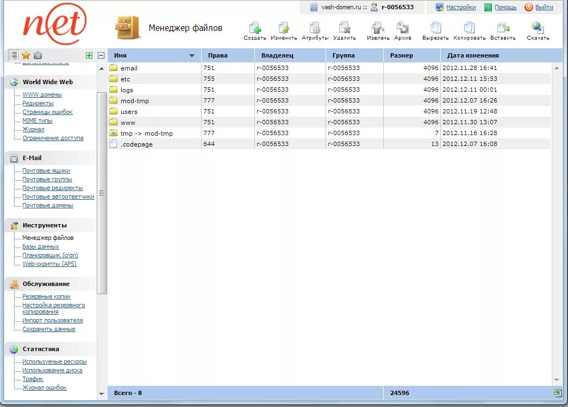
Task: Click the Excel export icon in status bar
Action: [x=558, y=392]
